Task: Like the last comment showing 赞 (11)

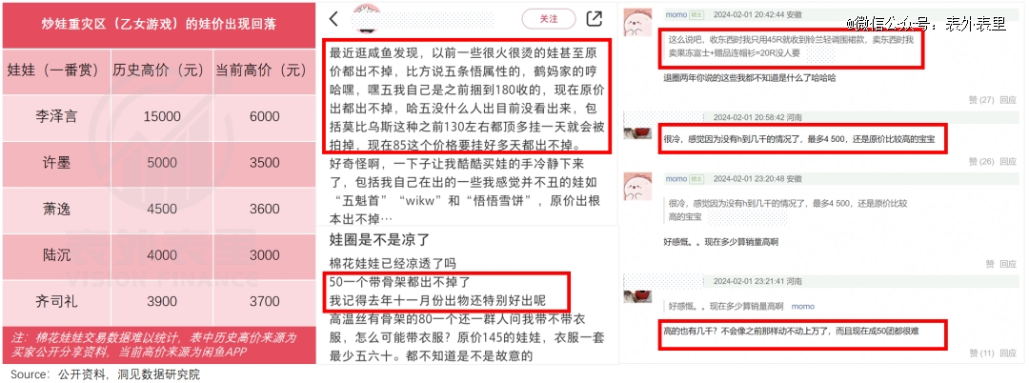Action: pos(981,353)
